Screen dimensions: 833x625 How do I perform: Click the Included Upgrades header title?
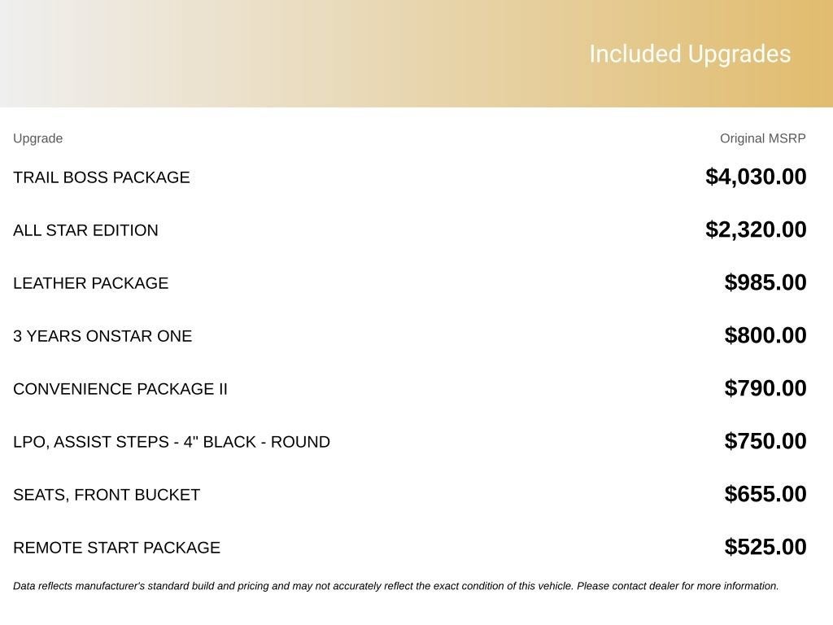point(690,55)
